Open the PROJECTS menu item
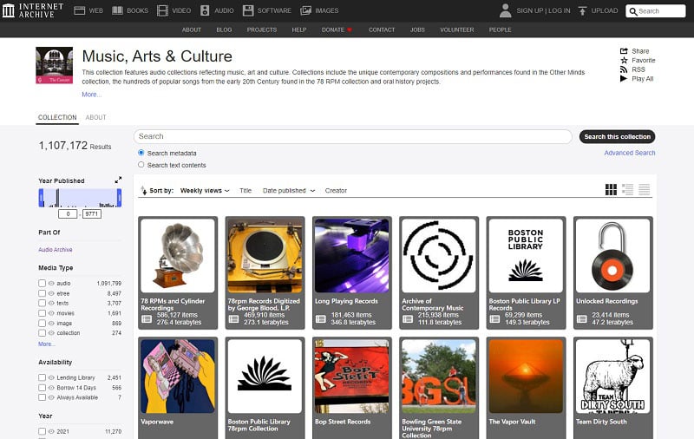 tap(262, 29)
